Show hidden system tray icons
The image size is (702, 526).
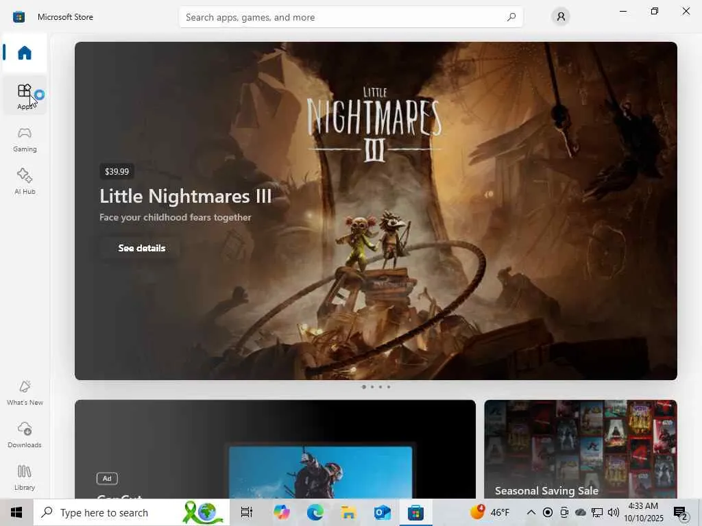coord(531,512)
